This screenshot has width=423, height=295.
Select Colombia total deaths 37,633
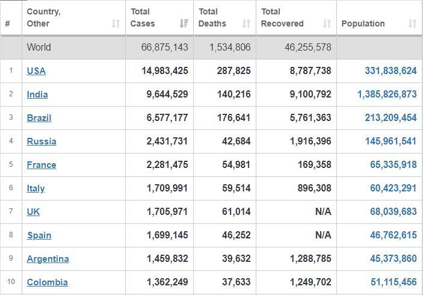pyautogui.click(x=236, y=282)
